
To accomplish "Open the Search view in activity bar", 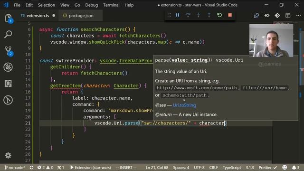I will click(x=8, y=34).
